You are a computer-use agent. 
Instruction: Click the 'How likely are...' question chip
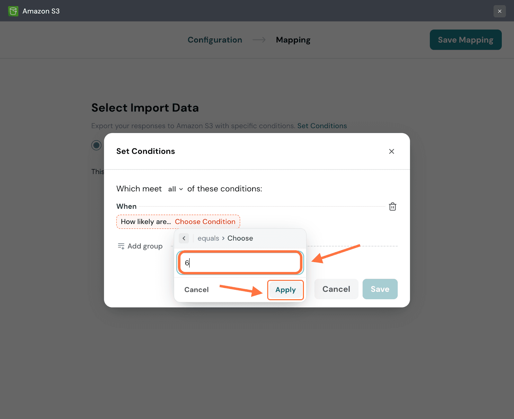coord(146,222)
